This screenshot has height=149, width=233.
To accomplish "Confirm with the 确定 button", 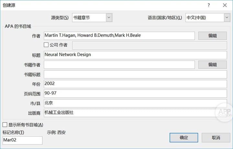I will coord(184,138).
